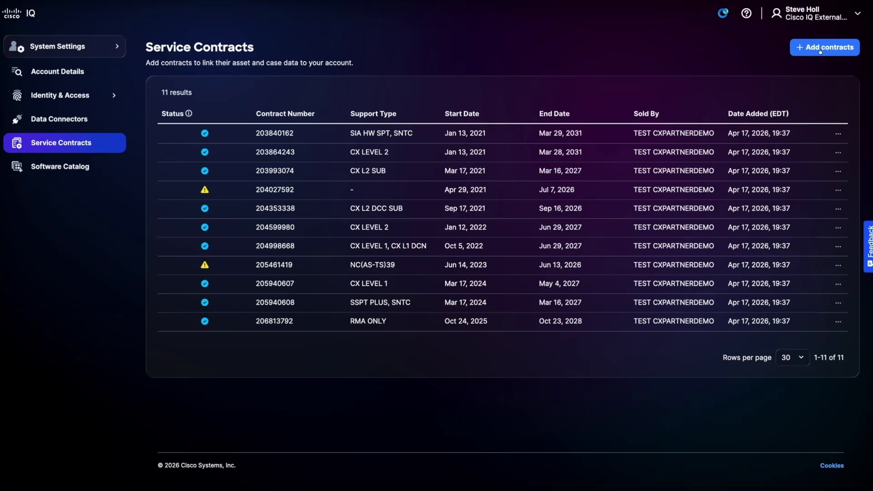Viewport: 873px width, 491px height.
Task: Open the Feedback side tab
Action: click(868, 246)
